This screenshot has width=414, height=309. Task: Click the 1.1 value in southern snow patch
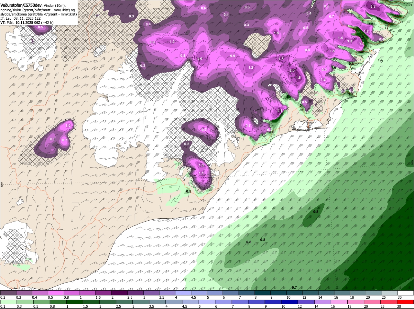201,173
